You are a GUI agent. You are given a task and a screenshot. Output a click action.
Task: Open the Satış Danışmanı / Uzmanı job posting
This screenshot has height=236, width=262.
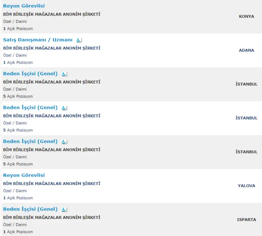pos(38,40)
